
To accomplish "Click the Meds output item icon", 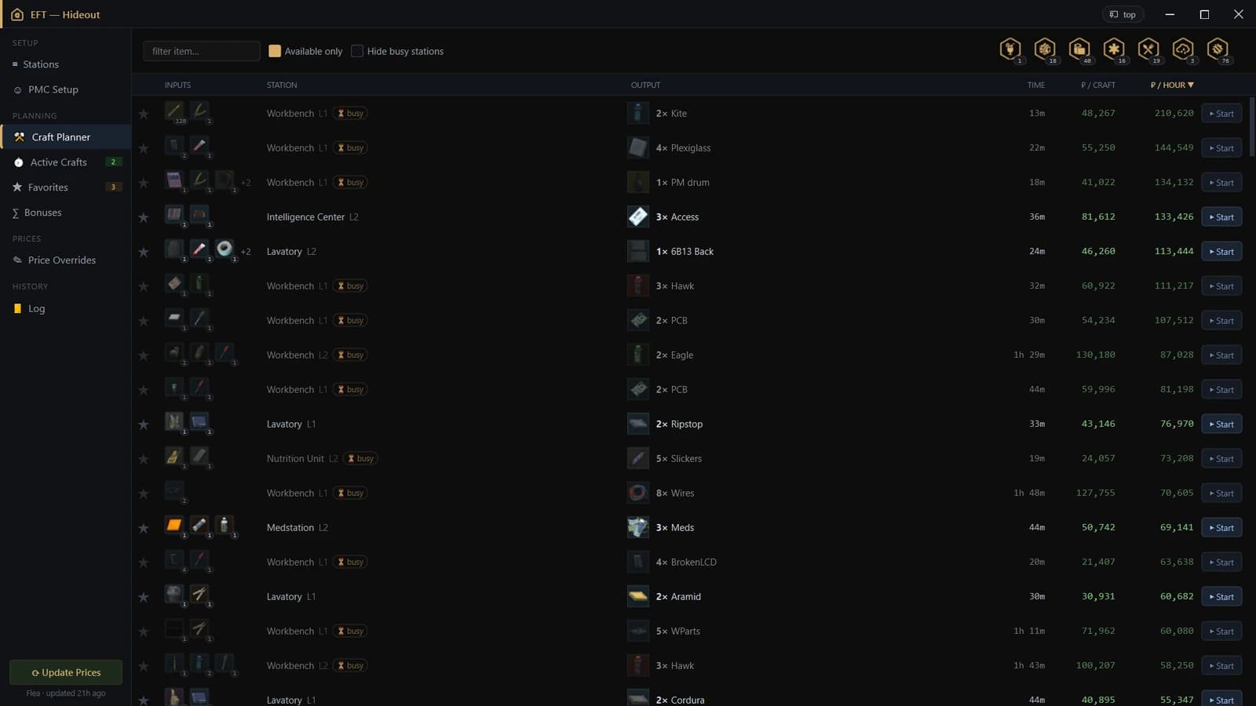I will [x=638, y=527].
